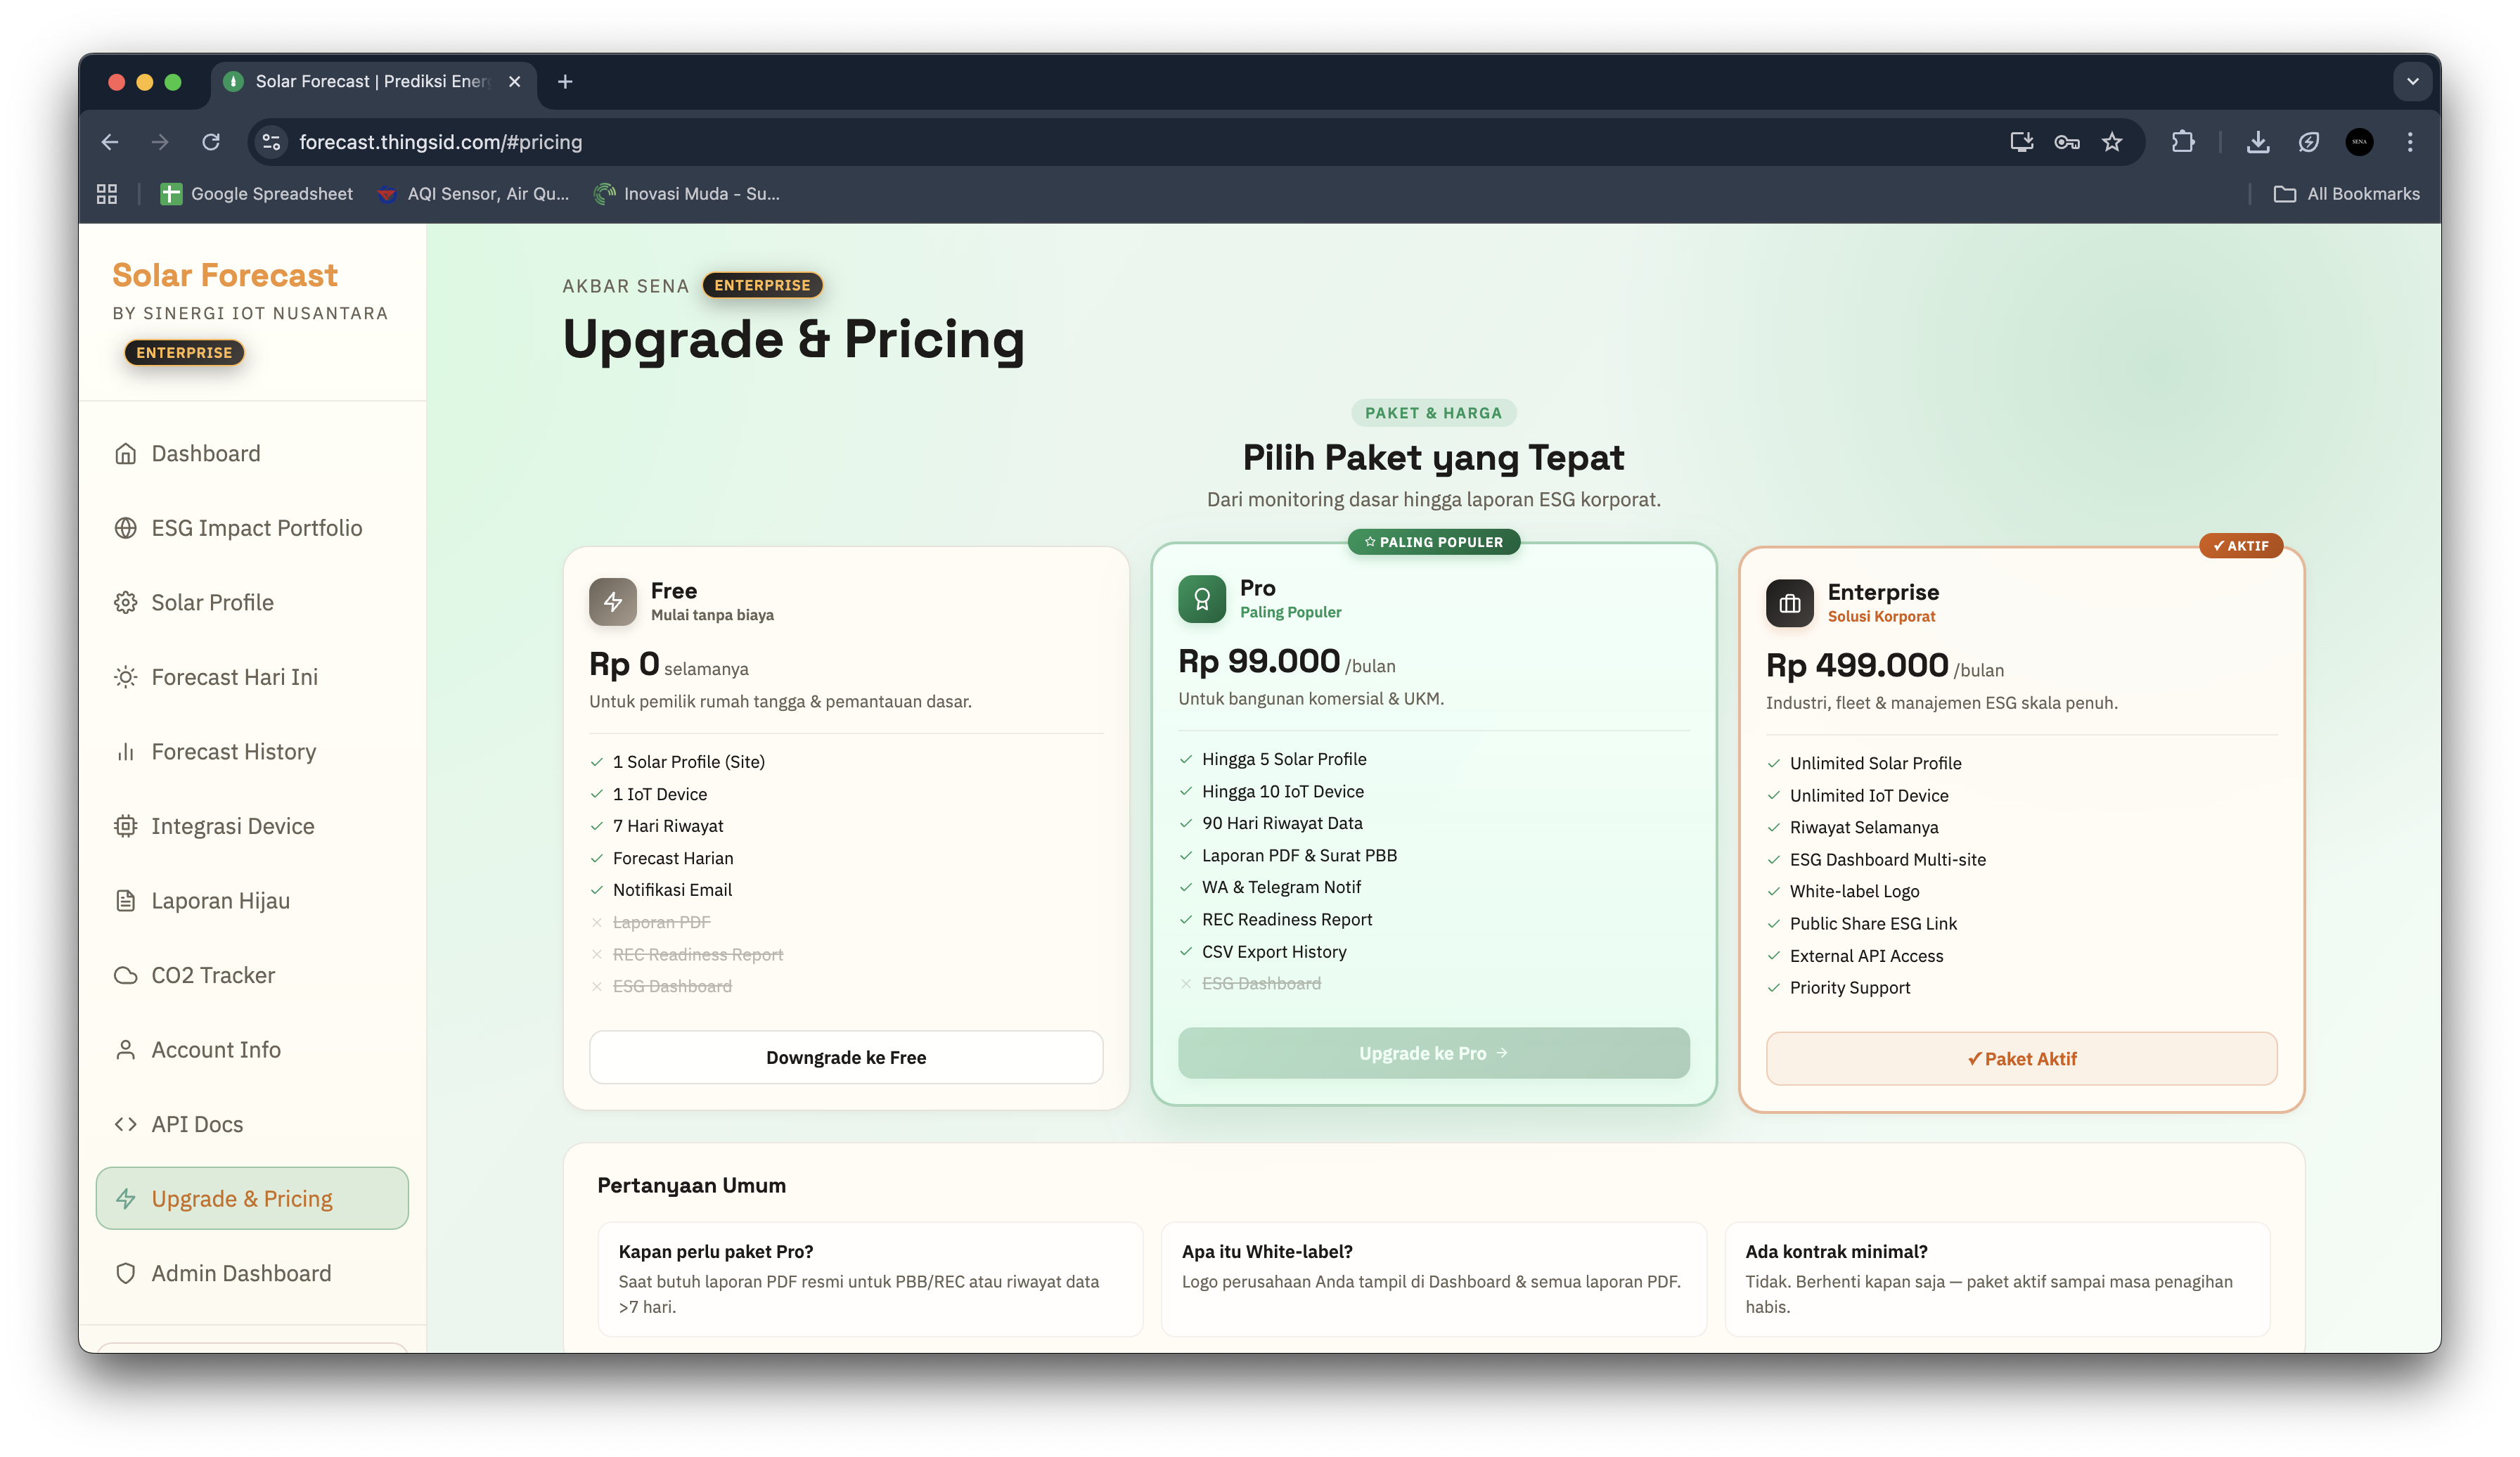Screen dimensions: 2520x1457
Task: Open the tab list chevron at top right
Action: coord(2412,81)
